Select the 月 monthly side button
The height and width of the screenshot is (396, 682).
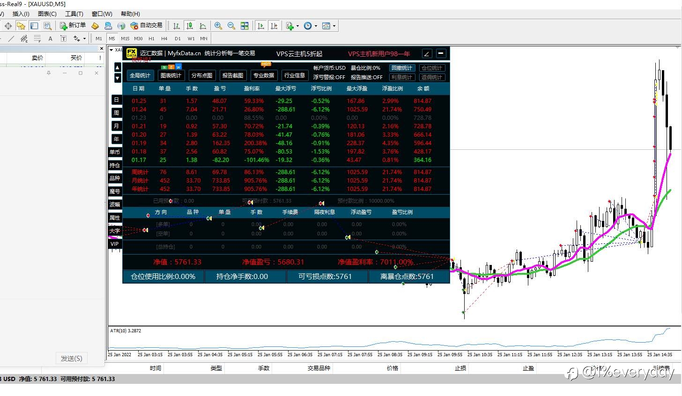pos(117,126)
